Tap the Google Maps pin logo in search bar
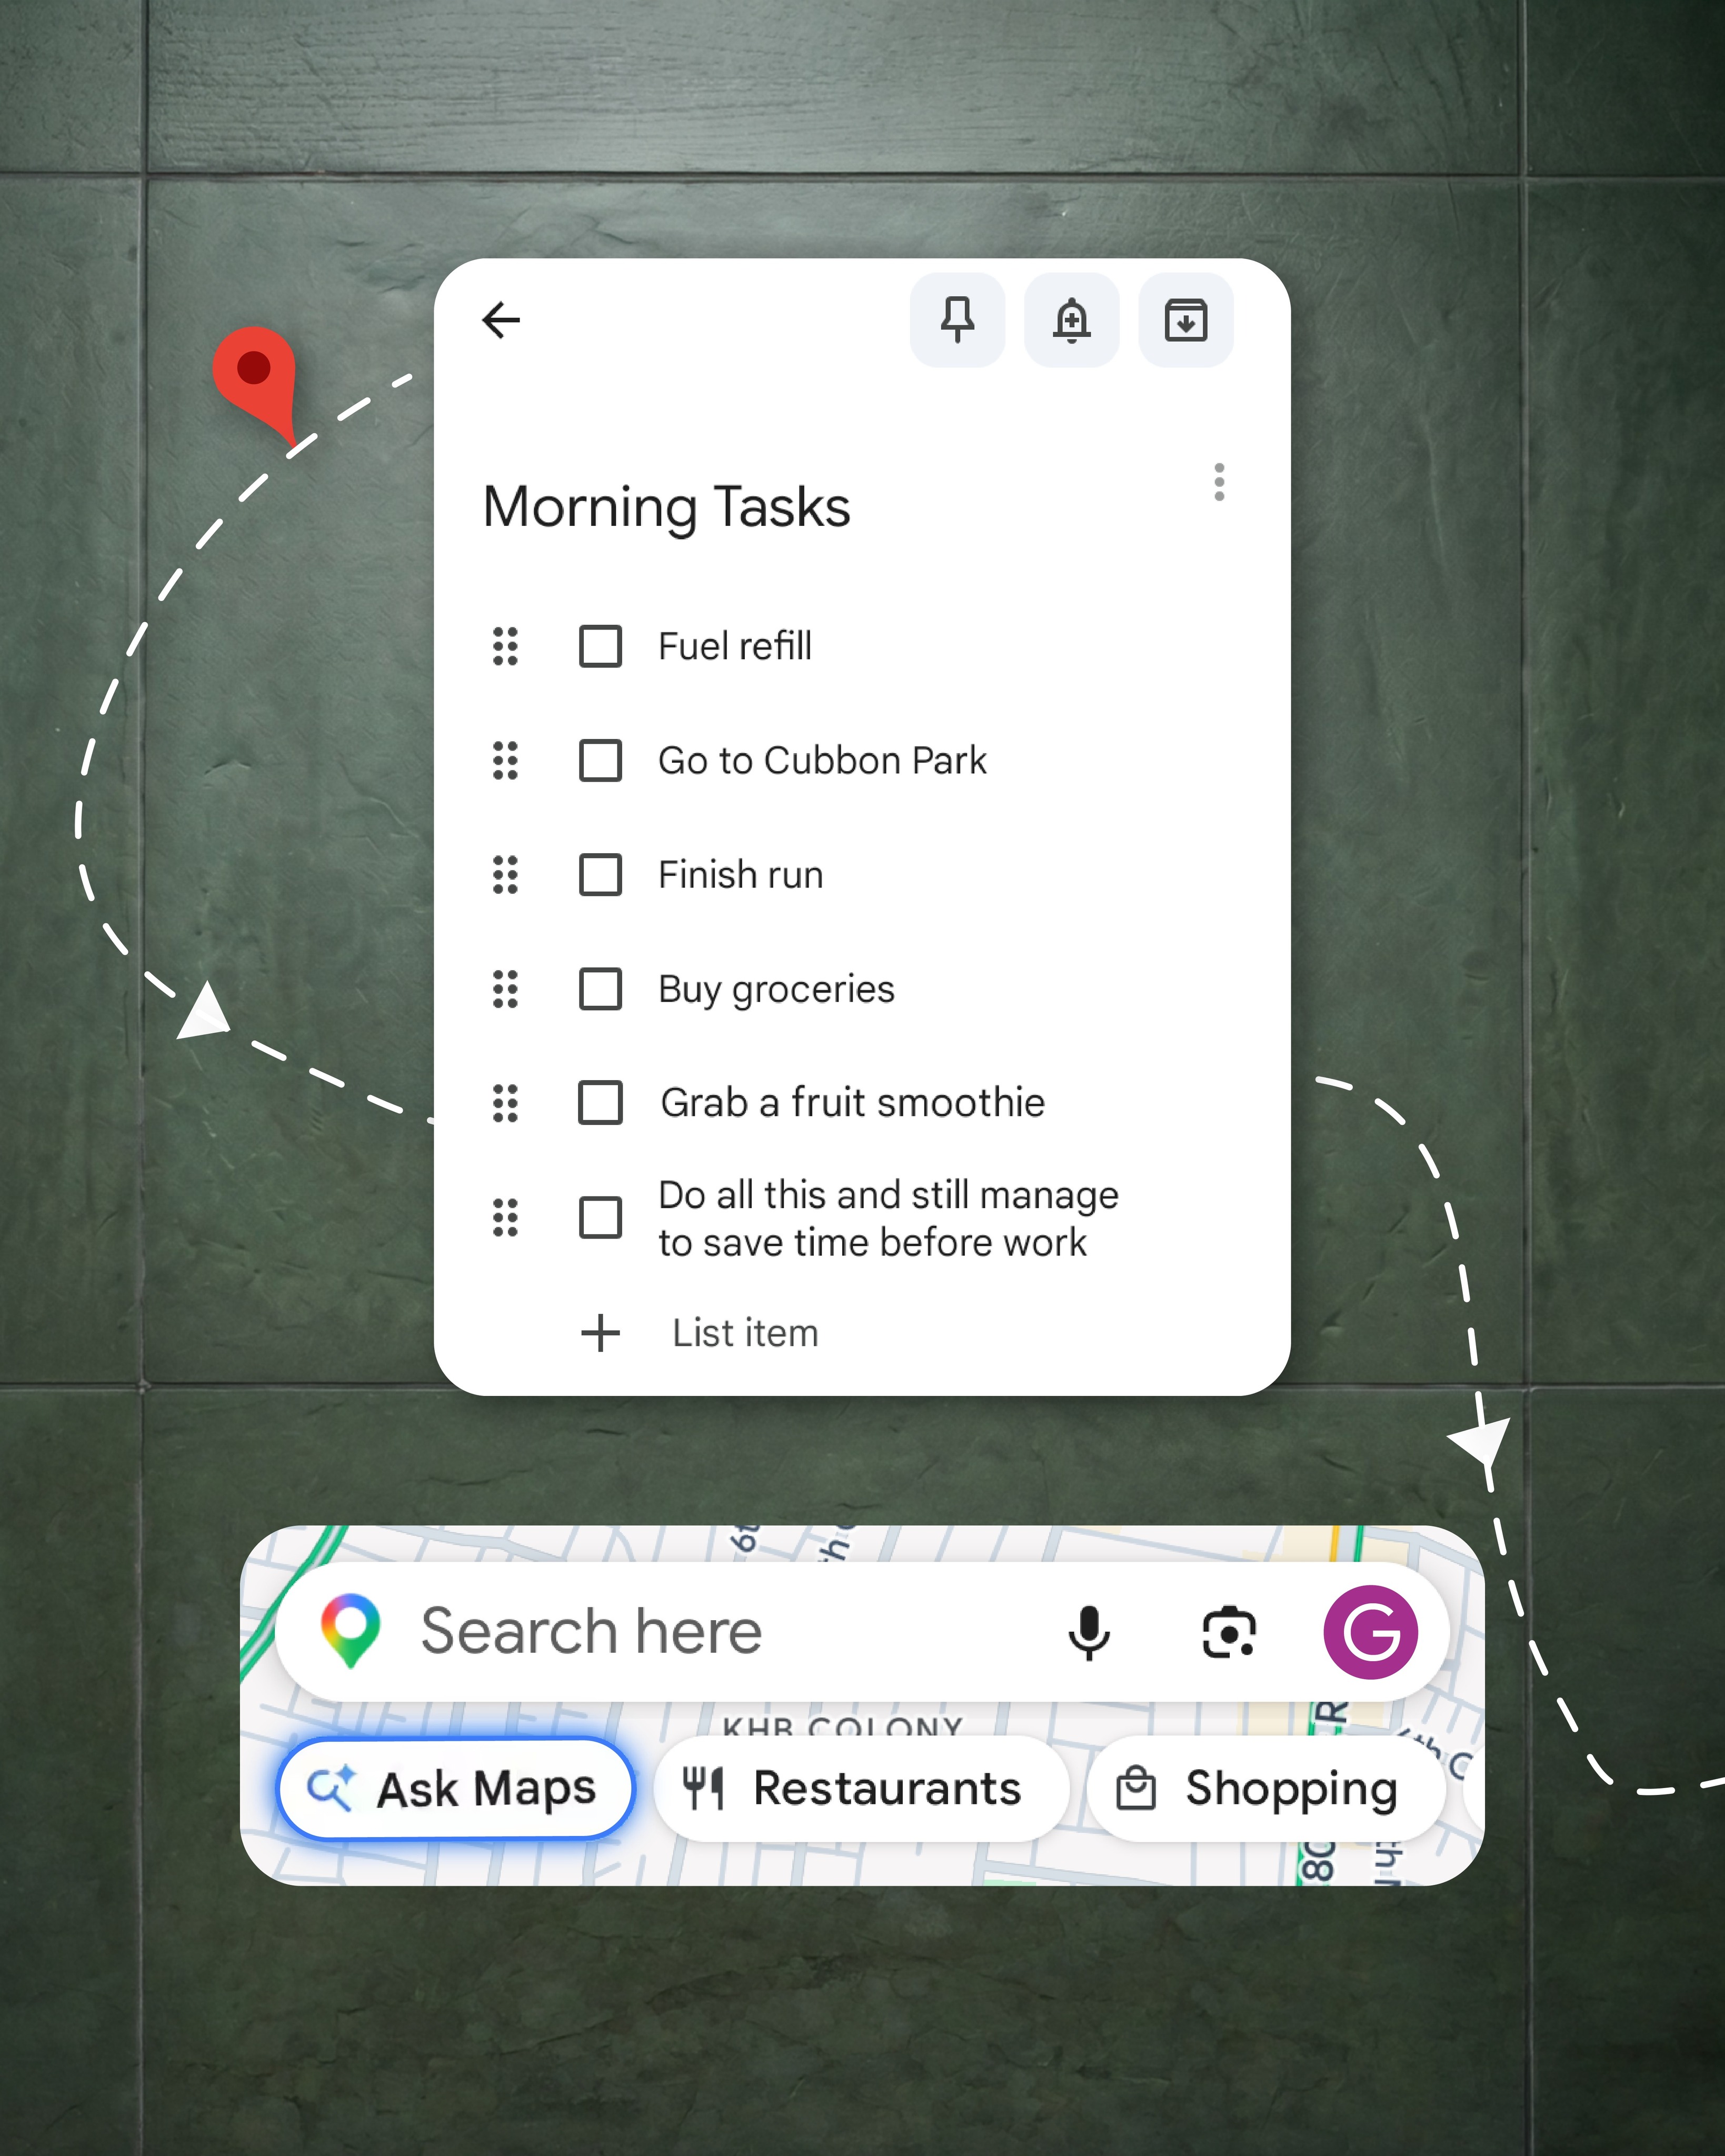The height and width of the screenshot is (2156, 1725). point(350,1631)
